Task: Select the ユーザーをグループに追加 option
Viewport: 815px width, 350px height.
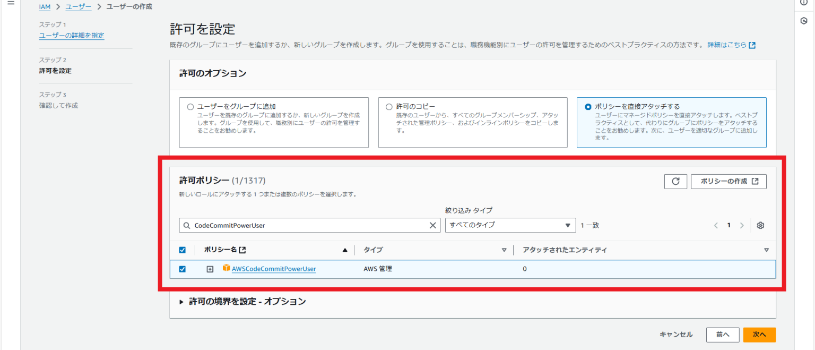Action: pos(190,106)
